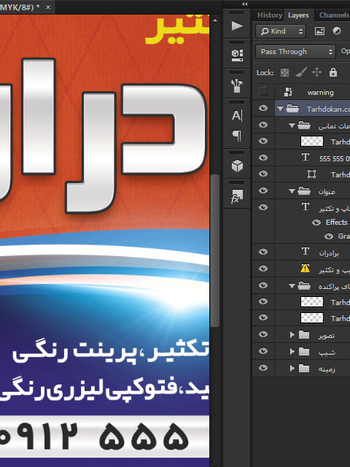Click the canvas scroll up arrow
Screen dimensions: 350x467
point(215,20)
